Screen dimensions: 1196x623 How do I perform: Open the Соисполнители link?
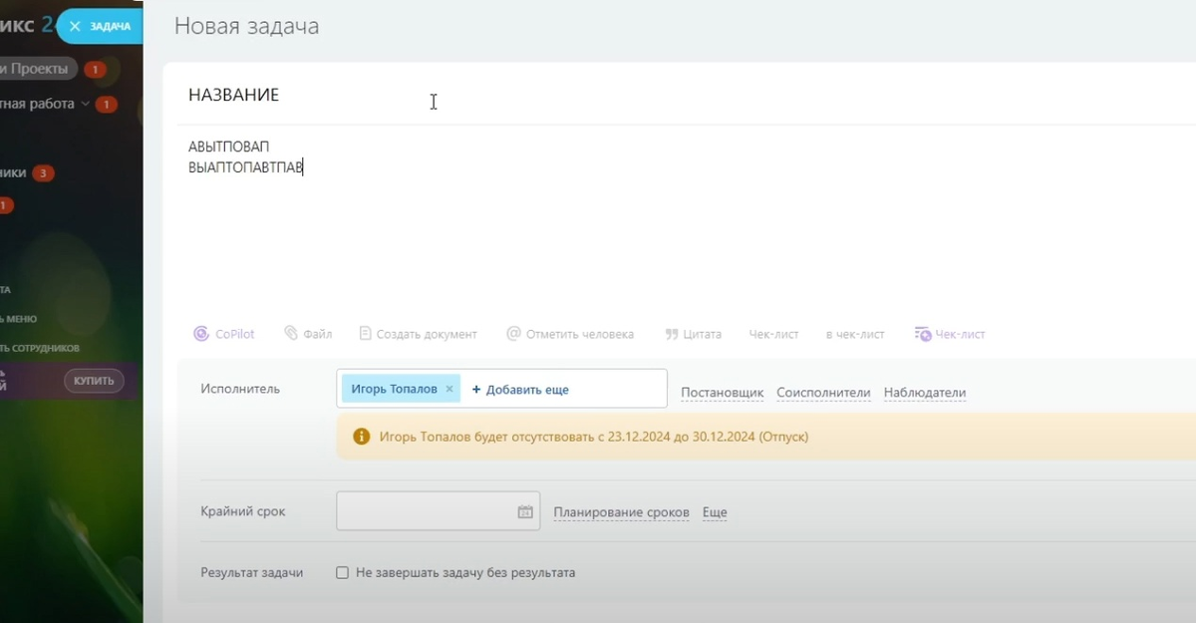pyautogui.click(x=823, y=393)
